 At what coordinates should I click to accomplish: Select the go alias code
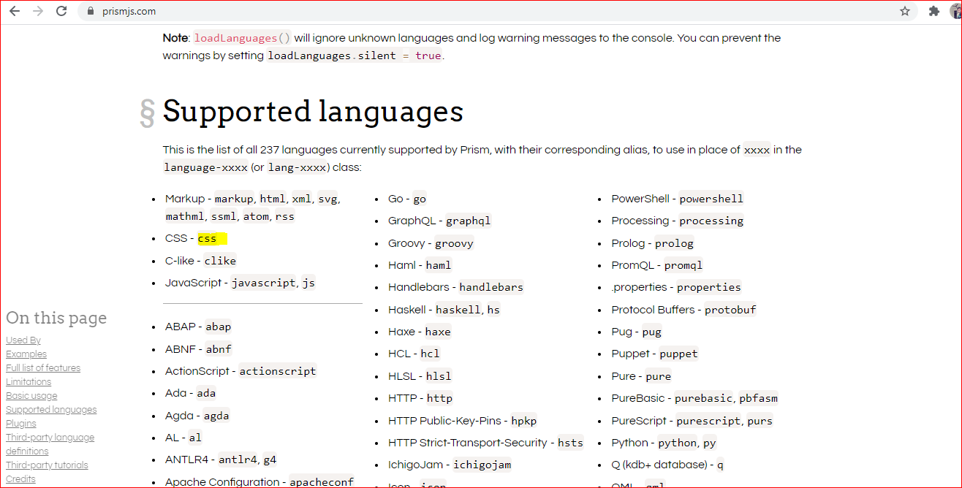(x=420, y=199)
